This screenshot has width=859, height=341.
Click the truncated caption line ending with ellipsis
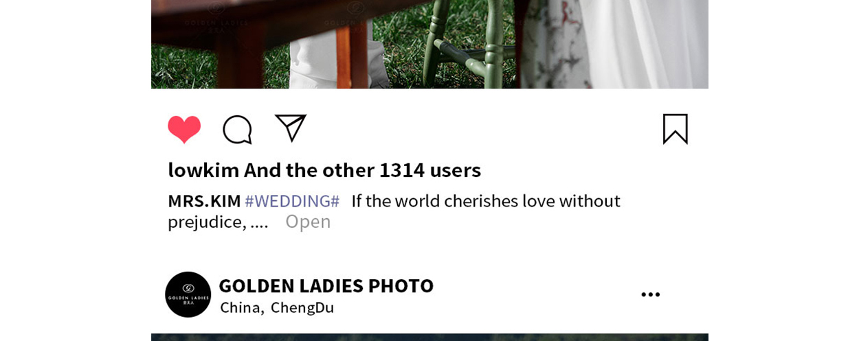point(218,222)
